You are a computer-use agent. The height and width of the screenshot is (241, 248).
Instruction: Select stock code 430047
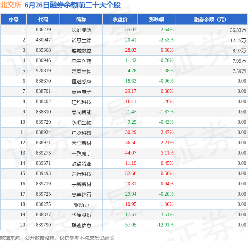tap(43, 40)
